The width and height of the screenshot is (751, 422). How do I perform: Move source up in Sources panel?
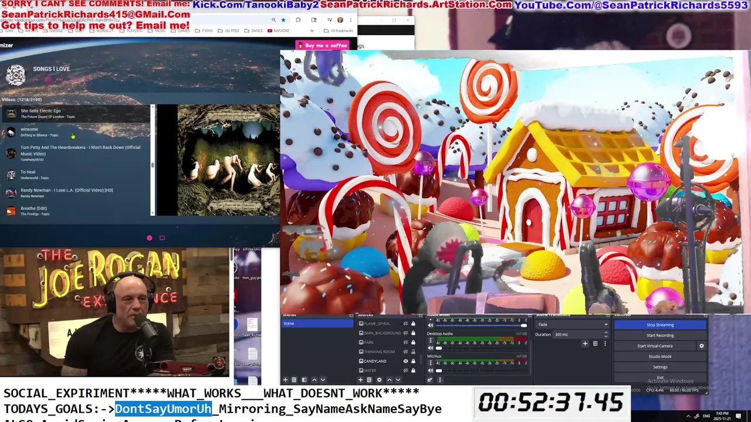point(390,380)
